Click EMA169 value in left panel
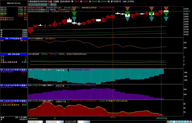Screen dimensions: 192x123 [23, 10]
